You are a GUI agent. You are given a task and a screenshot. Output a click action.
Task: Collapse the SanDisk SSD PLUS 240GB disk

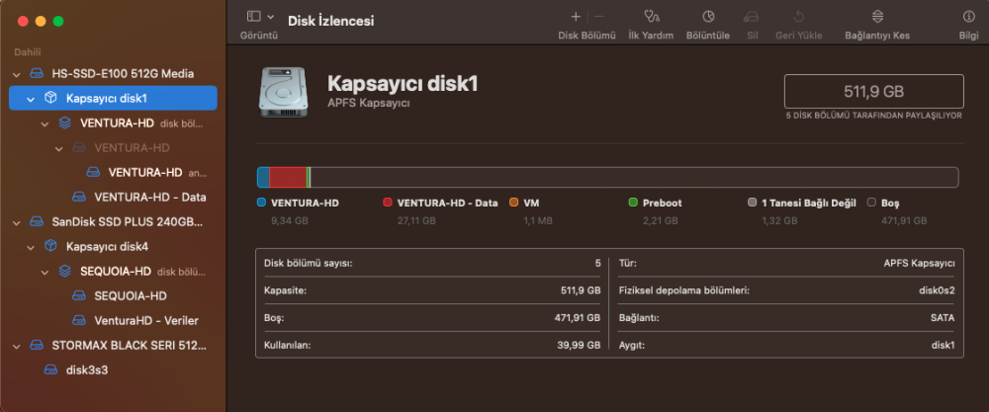[x=17, y=221]
